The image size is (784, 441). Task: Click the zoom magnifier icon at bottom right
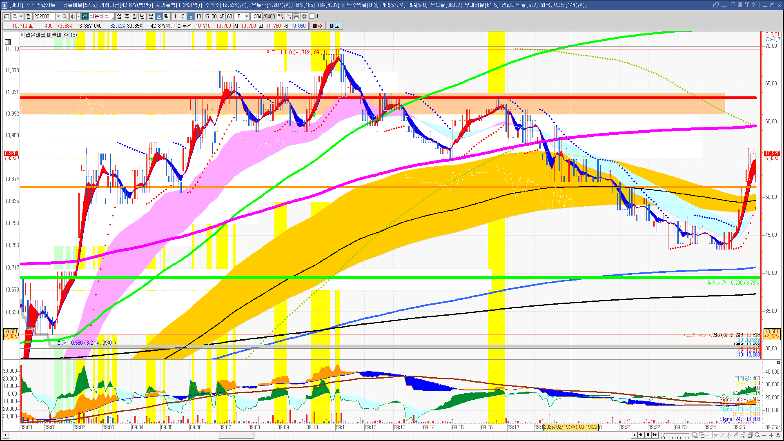point(757,435)
